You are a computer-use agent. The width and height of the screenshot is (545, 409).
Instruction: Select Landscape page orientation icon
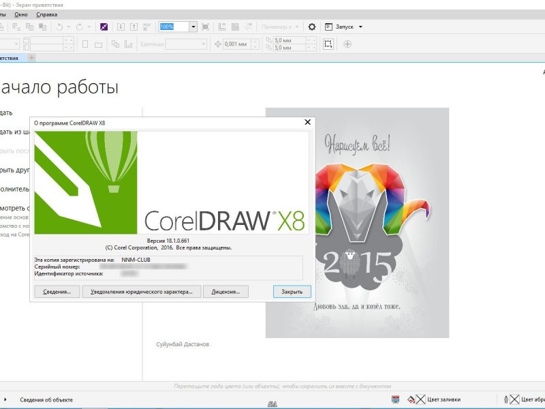click(x=98, y=44)
